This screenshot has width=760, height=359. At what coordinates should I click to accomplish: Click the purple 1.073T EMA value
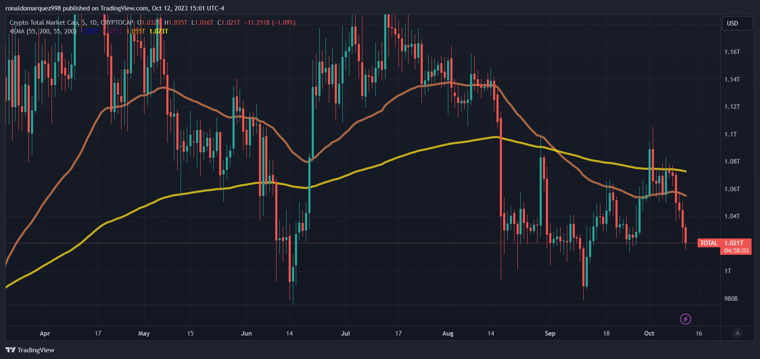click(113, 31)
